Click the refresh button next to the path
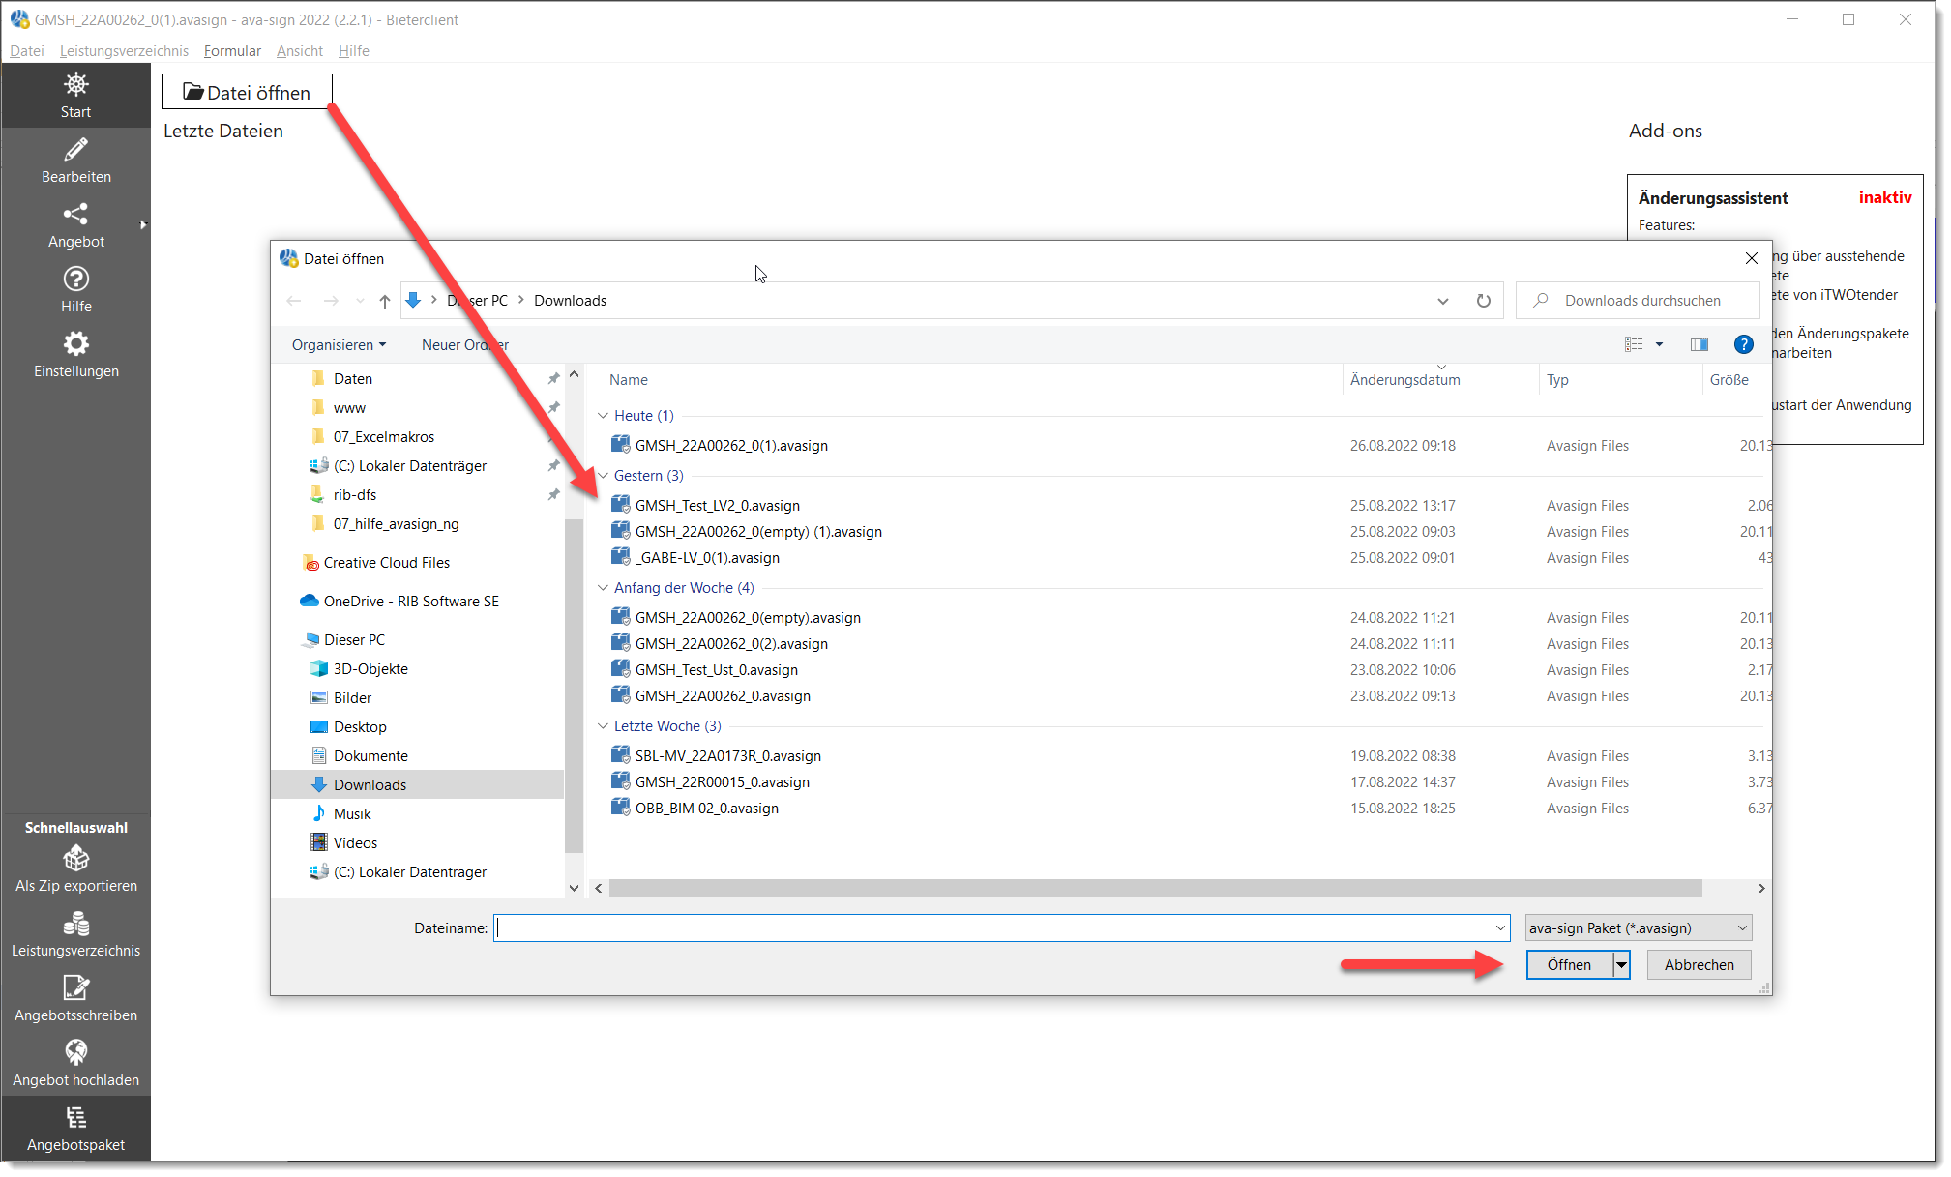The image size is (1951, 1177). click(1483, 301)
